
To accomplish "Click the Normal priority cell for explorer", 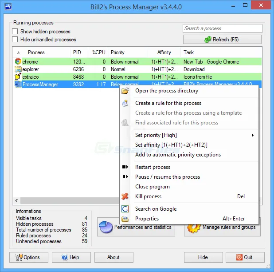I will click(118, 69).
